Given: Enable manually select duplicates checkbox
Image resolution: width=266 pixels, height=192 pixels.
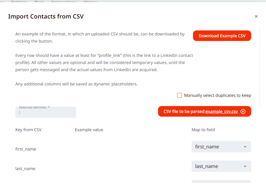Looking at the screenshot, I should pyautogui.click(x=179, y=95).
